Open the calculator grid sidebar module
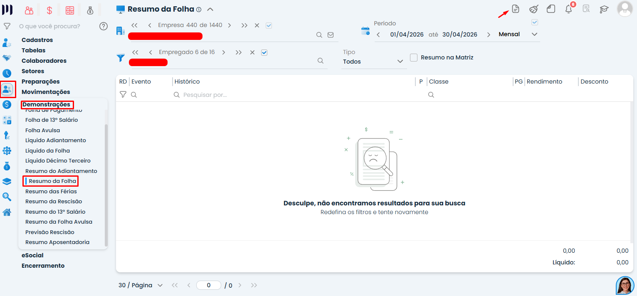The height and width of the screenshot is (296, 637). click(7, 120)
